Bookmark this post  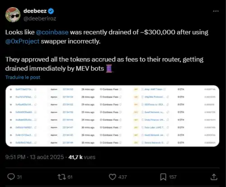163,177
